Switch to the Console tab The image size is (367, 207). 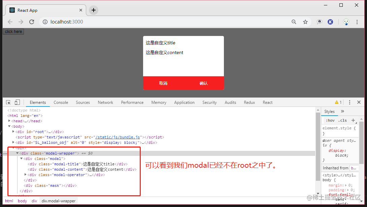point(61,102)
